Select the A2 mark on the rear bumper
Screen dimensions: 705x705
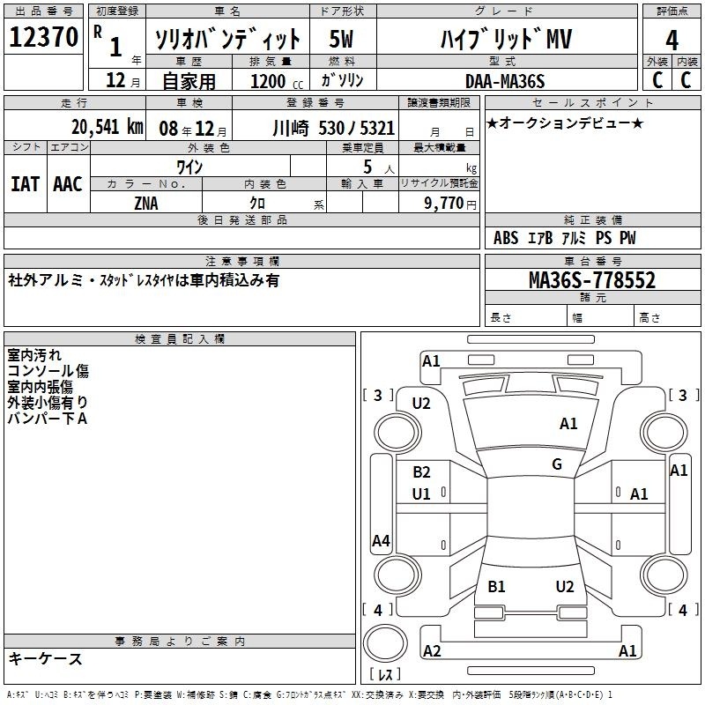tap(432, 651)
